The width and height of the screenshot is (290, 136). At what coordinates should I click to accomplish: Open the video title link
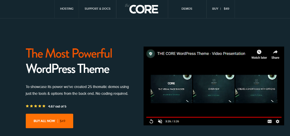[x=201, y=53]
